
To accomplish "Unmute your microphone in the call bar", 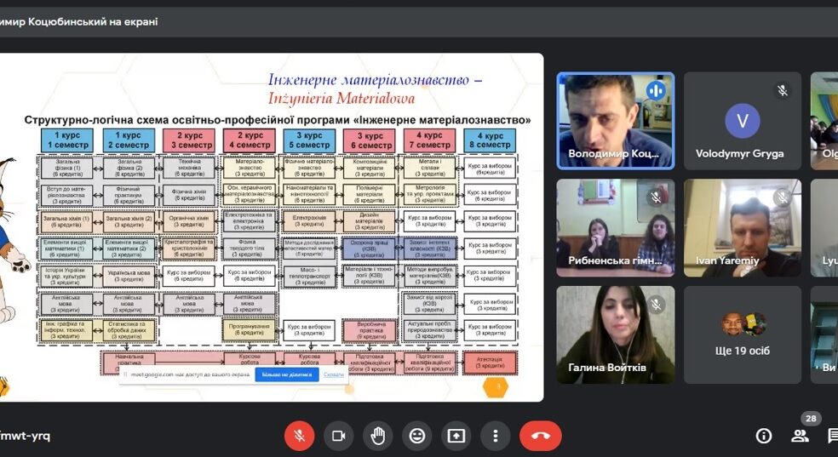I will point(300,436).
